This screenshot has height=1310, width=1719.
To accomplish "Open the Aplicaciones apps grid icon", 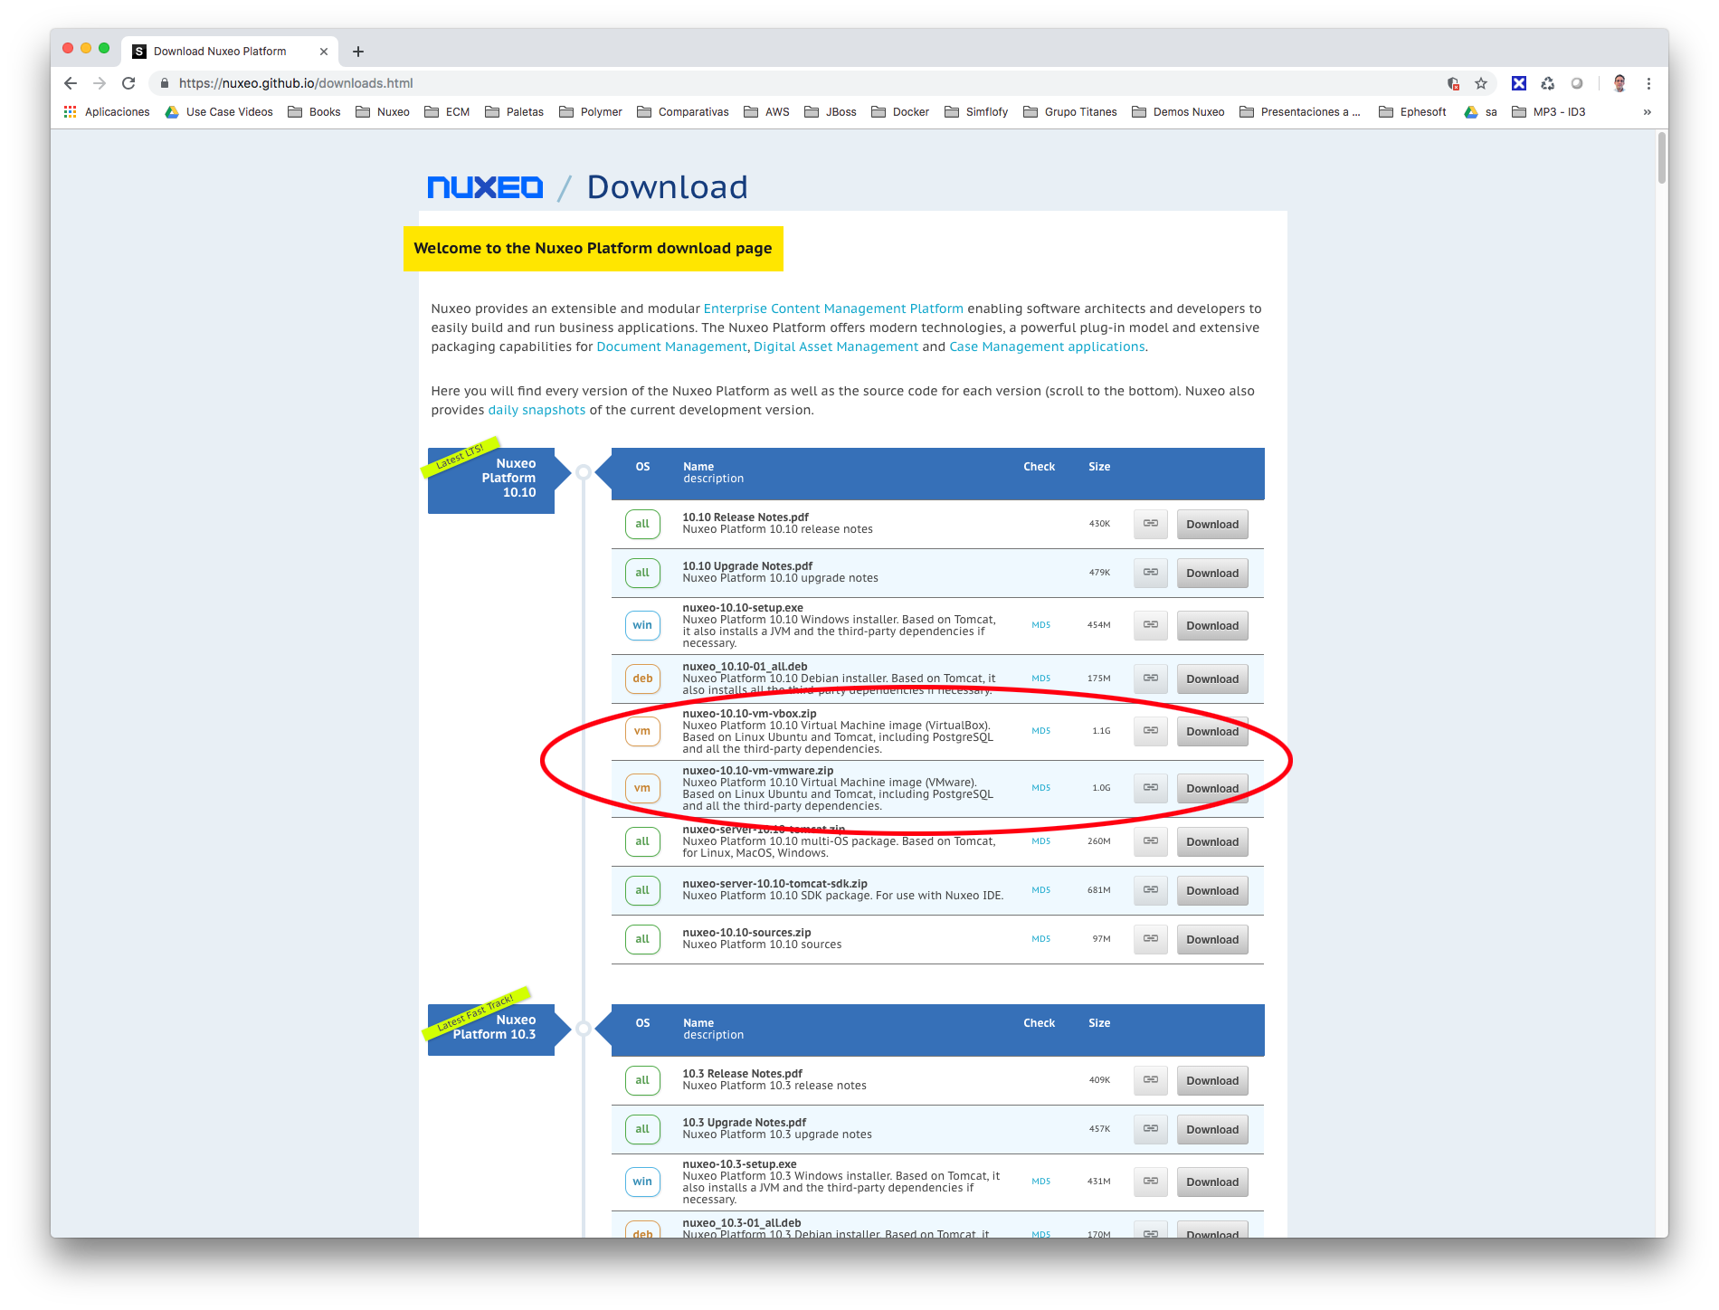I will point(70,111).
